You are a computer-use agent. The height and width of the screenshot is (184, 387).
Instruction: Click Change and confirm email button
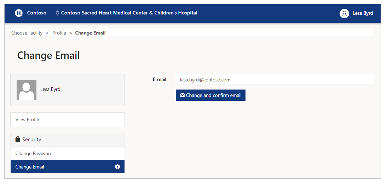click(x=210, y=95)
